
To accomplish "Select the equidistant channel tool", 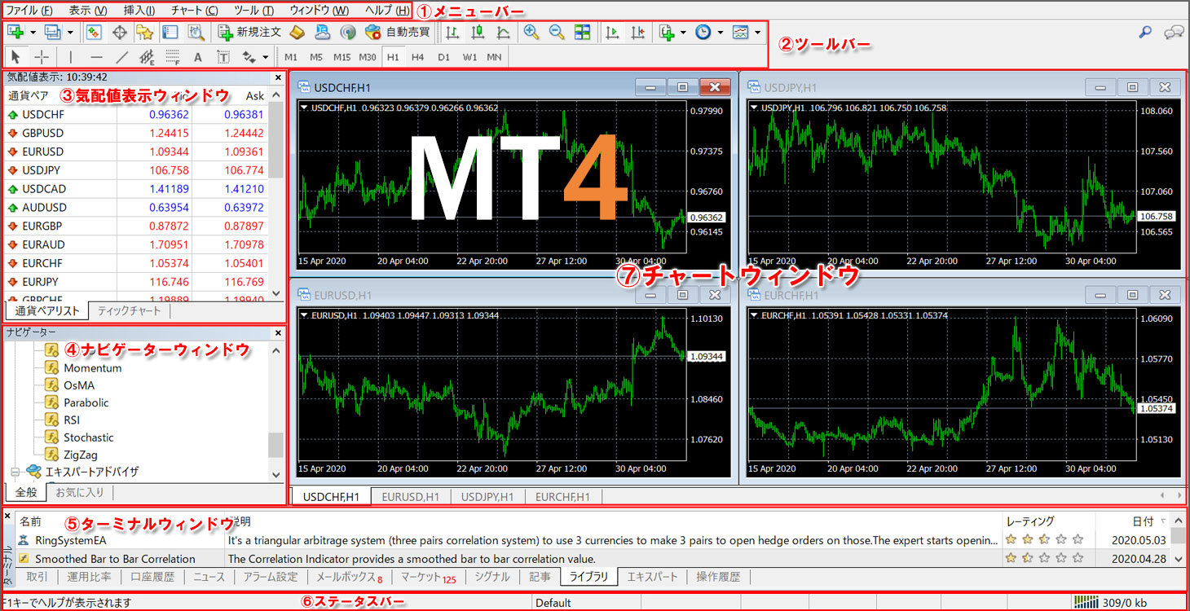I will tap(147, 57).
